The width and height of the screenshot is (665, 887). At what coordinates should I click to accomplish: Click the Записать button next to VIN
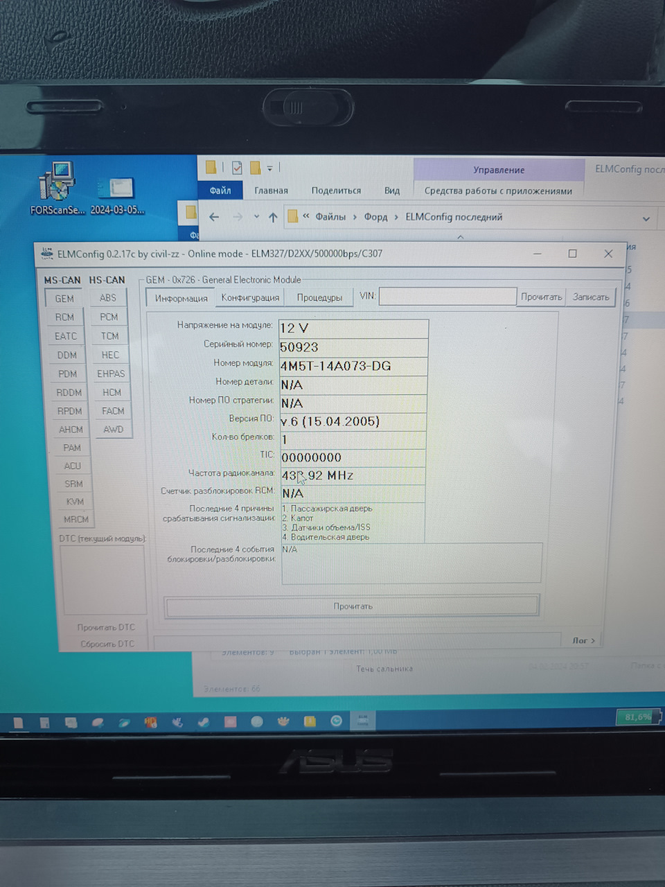(x=591, y=297)
